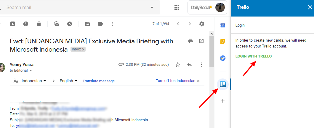Report the email as spam

26,24
